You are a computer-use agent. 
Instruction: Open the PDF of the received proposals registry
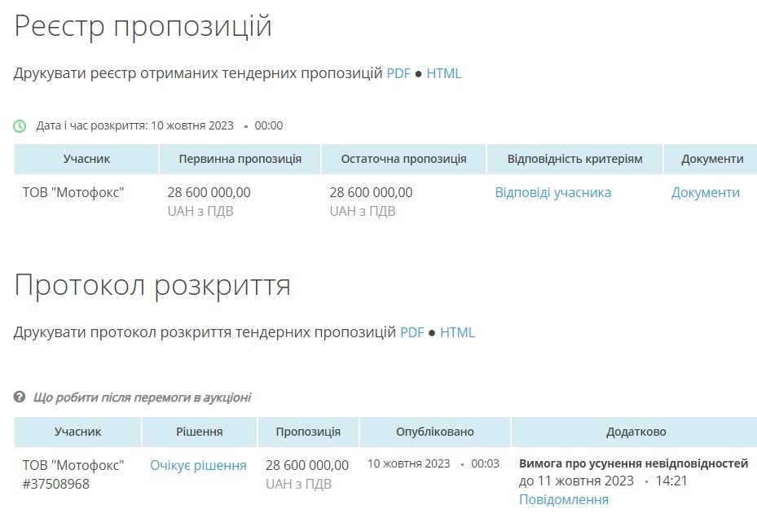[x=398, y=73]
